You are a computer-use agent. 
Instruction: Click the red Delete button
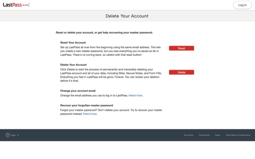point(181,72)
